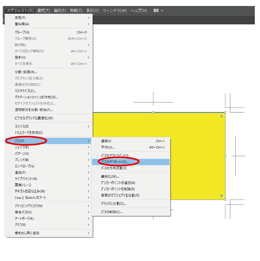Choose 単純化(M)... item
Image resolution: width=260 pixels, height=261 pixels.
(x=131, y=176)
